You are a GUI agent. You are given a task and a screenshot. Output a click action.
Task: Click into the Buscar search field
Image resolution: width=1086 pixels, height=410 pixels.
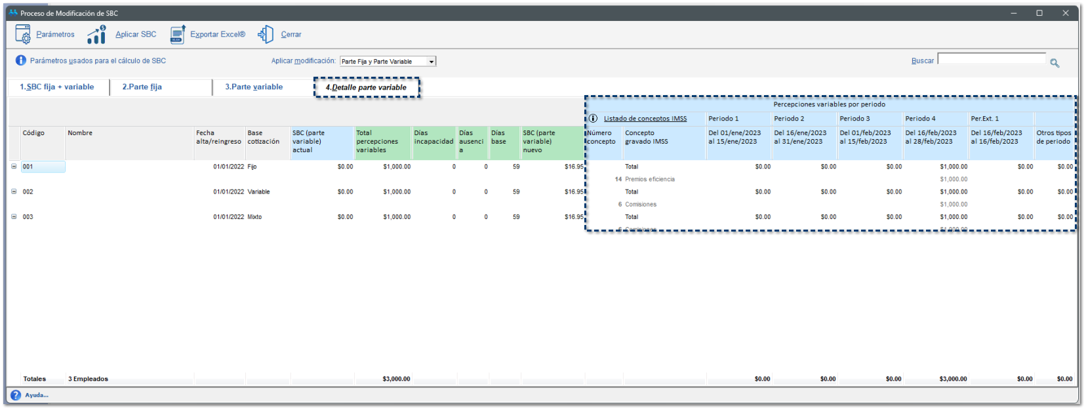tap(991, 59)
